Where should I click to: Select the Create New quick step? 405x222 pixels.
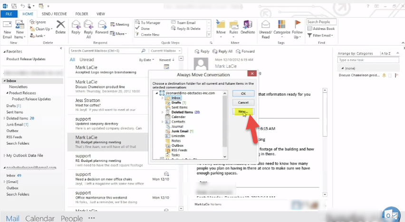pyautogui.click(x=147, y=35)
